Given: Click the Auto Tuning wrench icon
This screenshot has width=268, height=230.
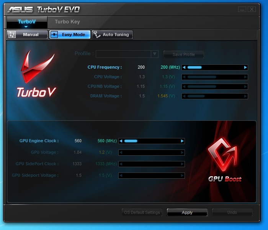Looking at the screenshot, I should click(x=97, y=34).
